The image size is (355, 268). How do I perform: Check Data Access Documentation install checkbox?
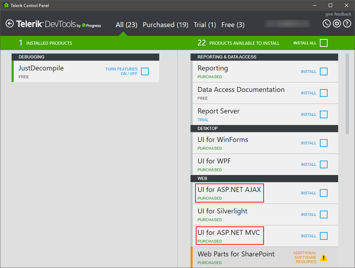click(x=324, y=93)
